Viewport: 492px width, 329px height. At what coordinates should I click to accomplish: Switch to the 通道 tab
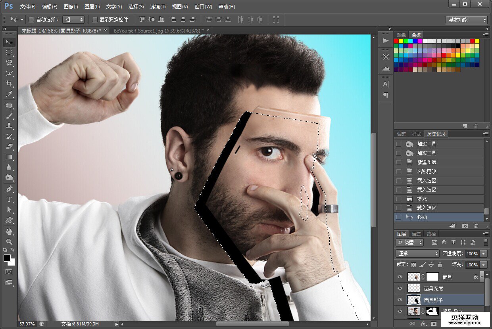pyautogui.click(x=416, y=234)
